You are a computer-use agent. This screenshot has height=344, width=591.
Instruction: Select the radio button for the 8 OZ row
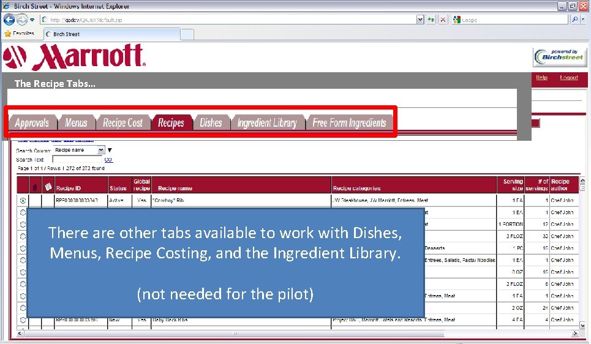click(x=23, y=272)
